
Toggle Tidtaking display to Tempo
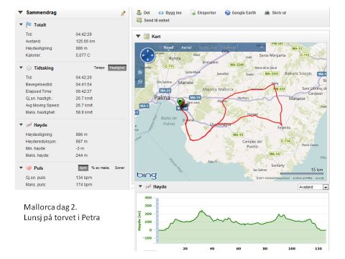99,68
